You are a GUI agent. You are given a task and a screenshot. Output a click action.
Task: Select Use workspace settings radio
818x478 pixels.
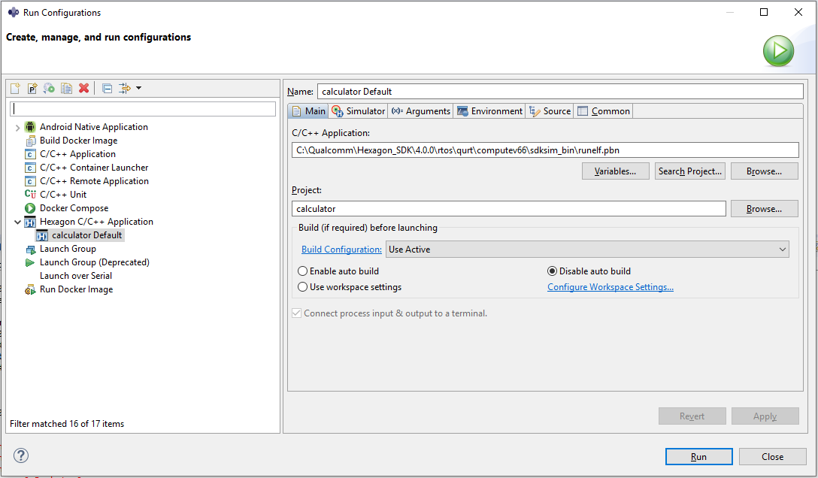[x=302, y=286]
